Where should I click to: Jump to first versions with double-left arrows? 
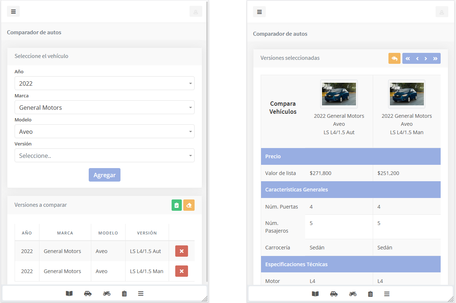click(407, 59)
